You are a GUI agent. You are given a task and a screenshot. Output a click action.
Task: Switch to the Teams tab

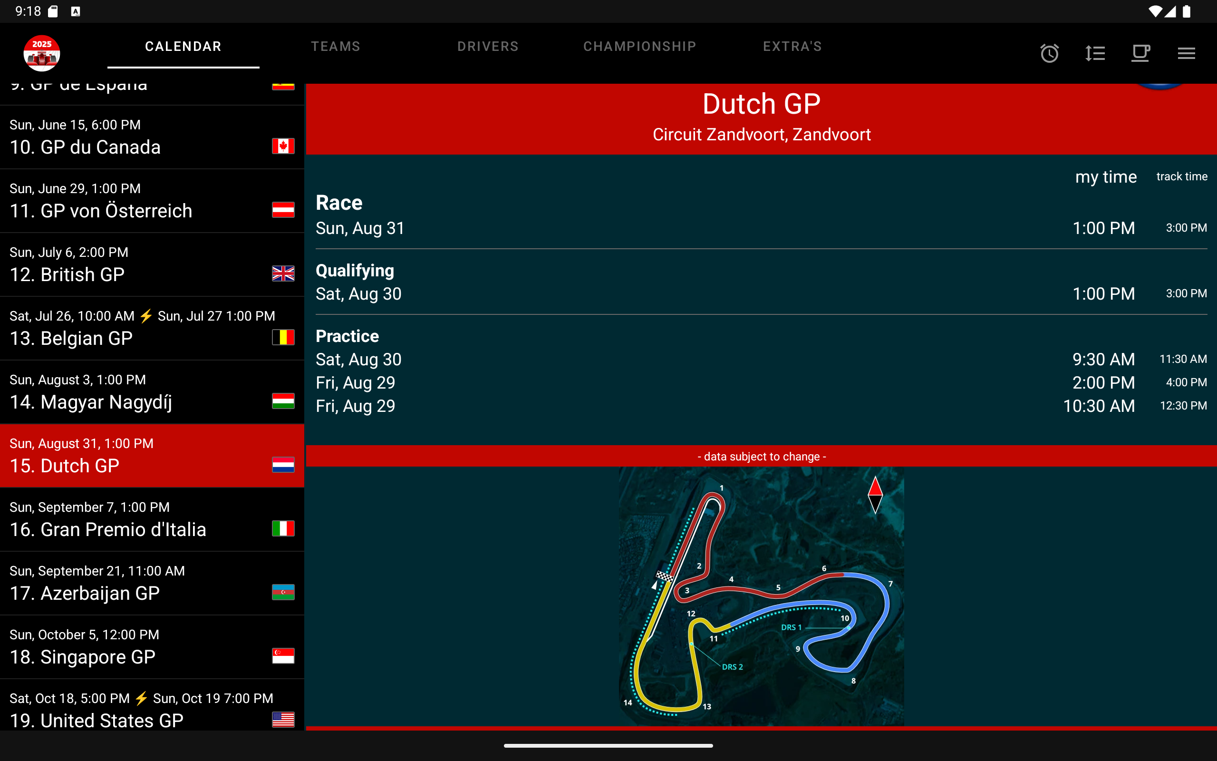[336, 46]
